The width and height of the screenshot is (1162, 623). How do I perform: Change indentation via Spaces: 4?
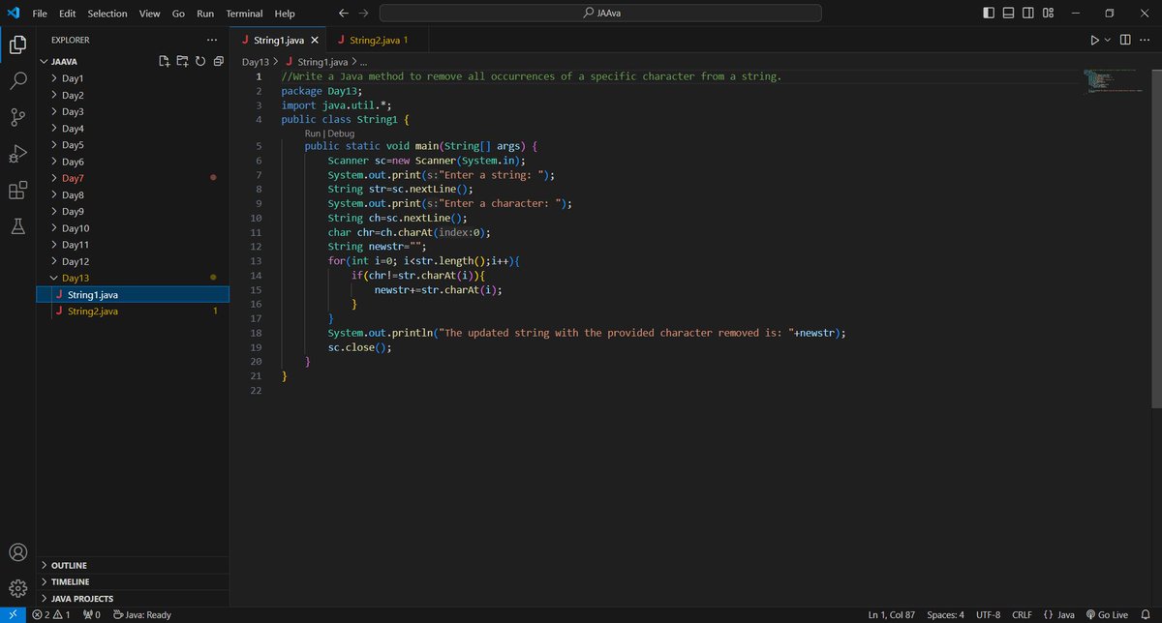[945, 614]
